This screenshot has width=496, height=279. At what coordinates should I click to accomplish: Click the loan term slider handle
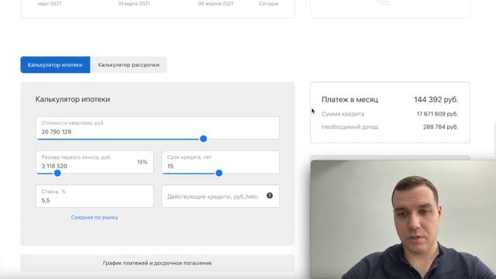tap(219, 173)
